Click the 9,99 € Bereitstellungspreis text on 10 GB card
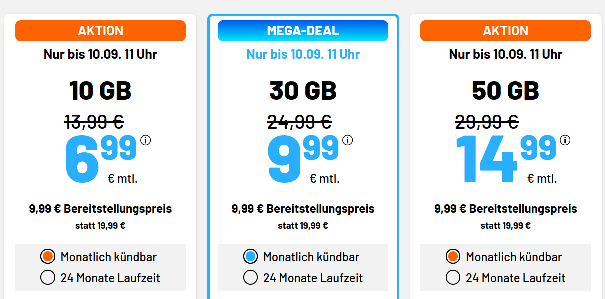Image resolution: width=605 pixels, height=299 pixels. (x=100, y=209)
